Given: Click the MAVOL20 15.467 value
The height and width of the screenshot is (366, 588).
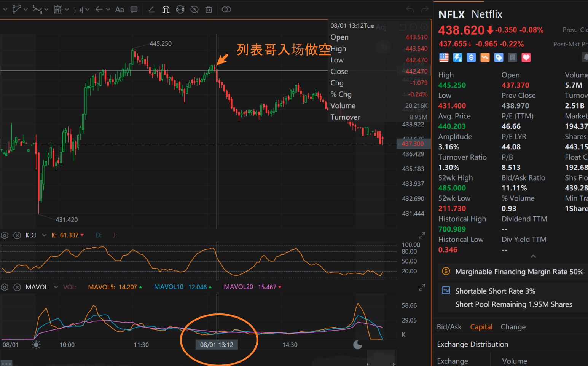Looking at the screenshot, I should tap(267, 287).
